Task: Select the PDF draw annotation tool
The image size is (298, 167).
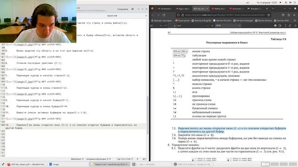Action: tap(290, 26)
